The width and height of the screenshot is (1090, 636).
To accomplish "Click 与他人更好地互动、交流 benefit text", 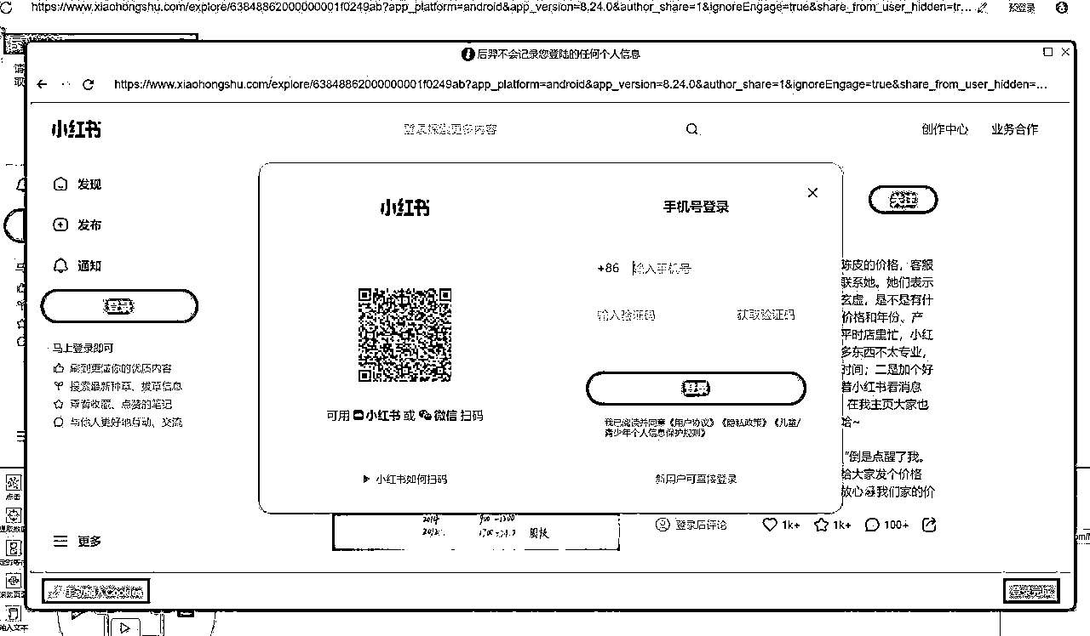I will pyautogui.click(x=126, y=422).
